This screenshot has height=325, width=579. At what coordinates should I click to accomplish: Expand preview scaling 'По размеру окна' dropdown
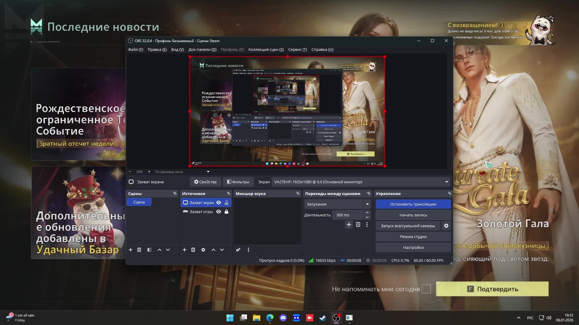point(208,172)
